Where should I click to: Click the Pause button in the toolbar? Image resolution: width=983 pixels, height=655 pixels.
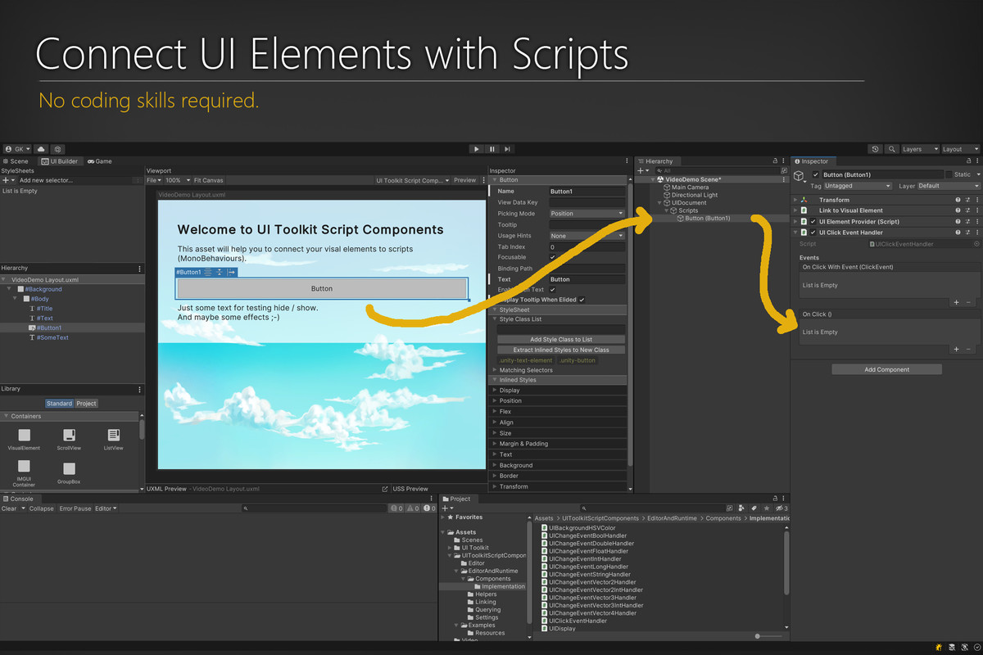[491, 149]
